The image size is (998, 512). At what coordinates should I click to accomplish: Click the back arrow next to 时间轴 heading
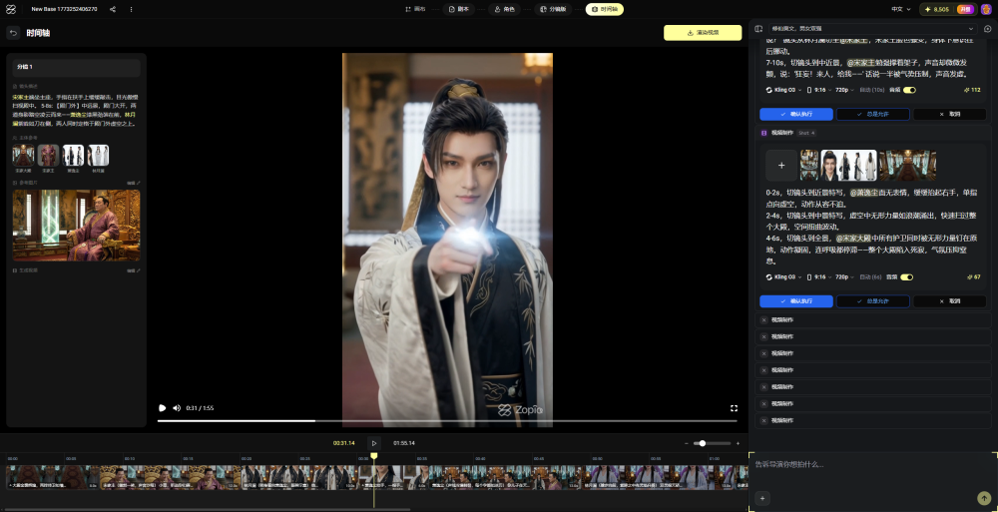pyautogui.click(x=13, y=33)
